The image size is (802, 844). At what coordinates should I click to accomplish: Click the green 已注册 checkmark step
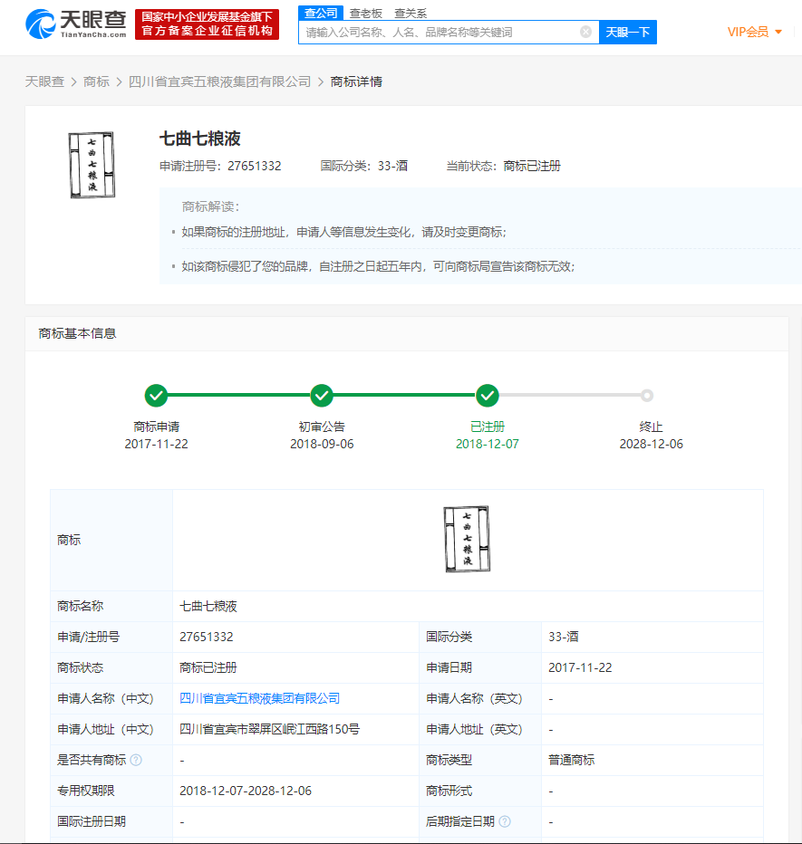click(x=488, y=396)
